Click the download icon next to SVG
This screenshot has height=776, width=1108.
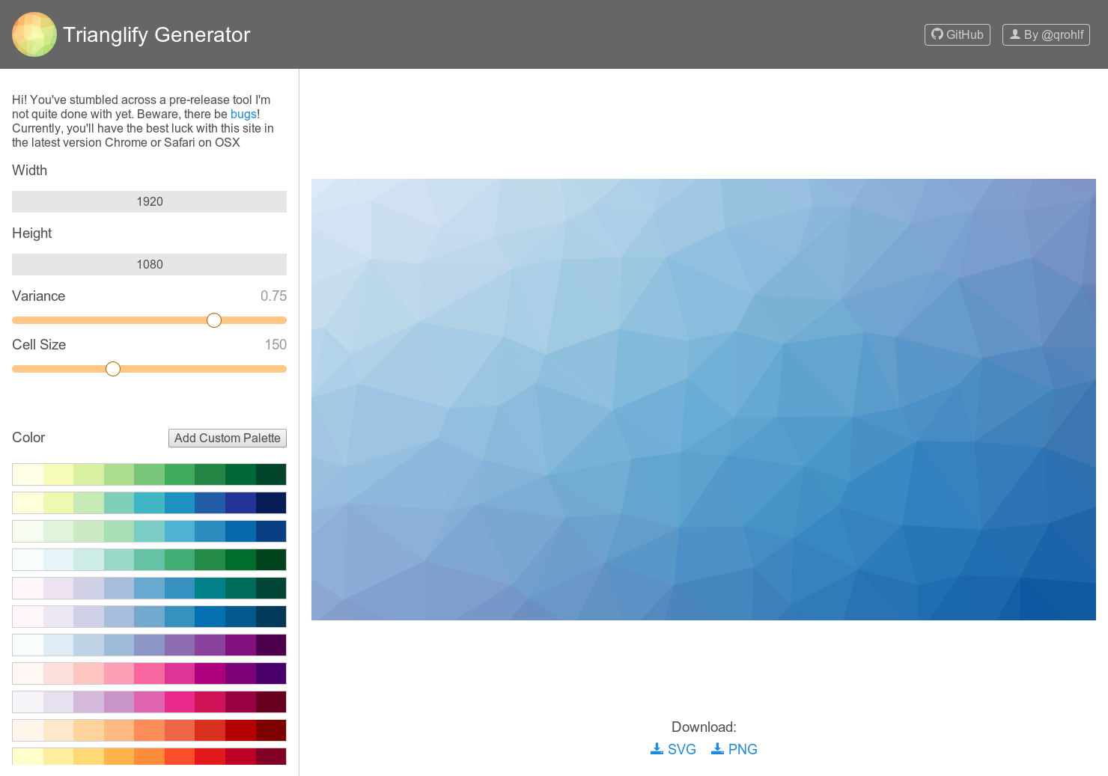(655, 748)
